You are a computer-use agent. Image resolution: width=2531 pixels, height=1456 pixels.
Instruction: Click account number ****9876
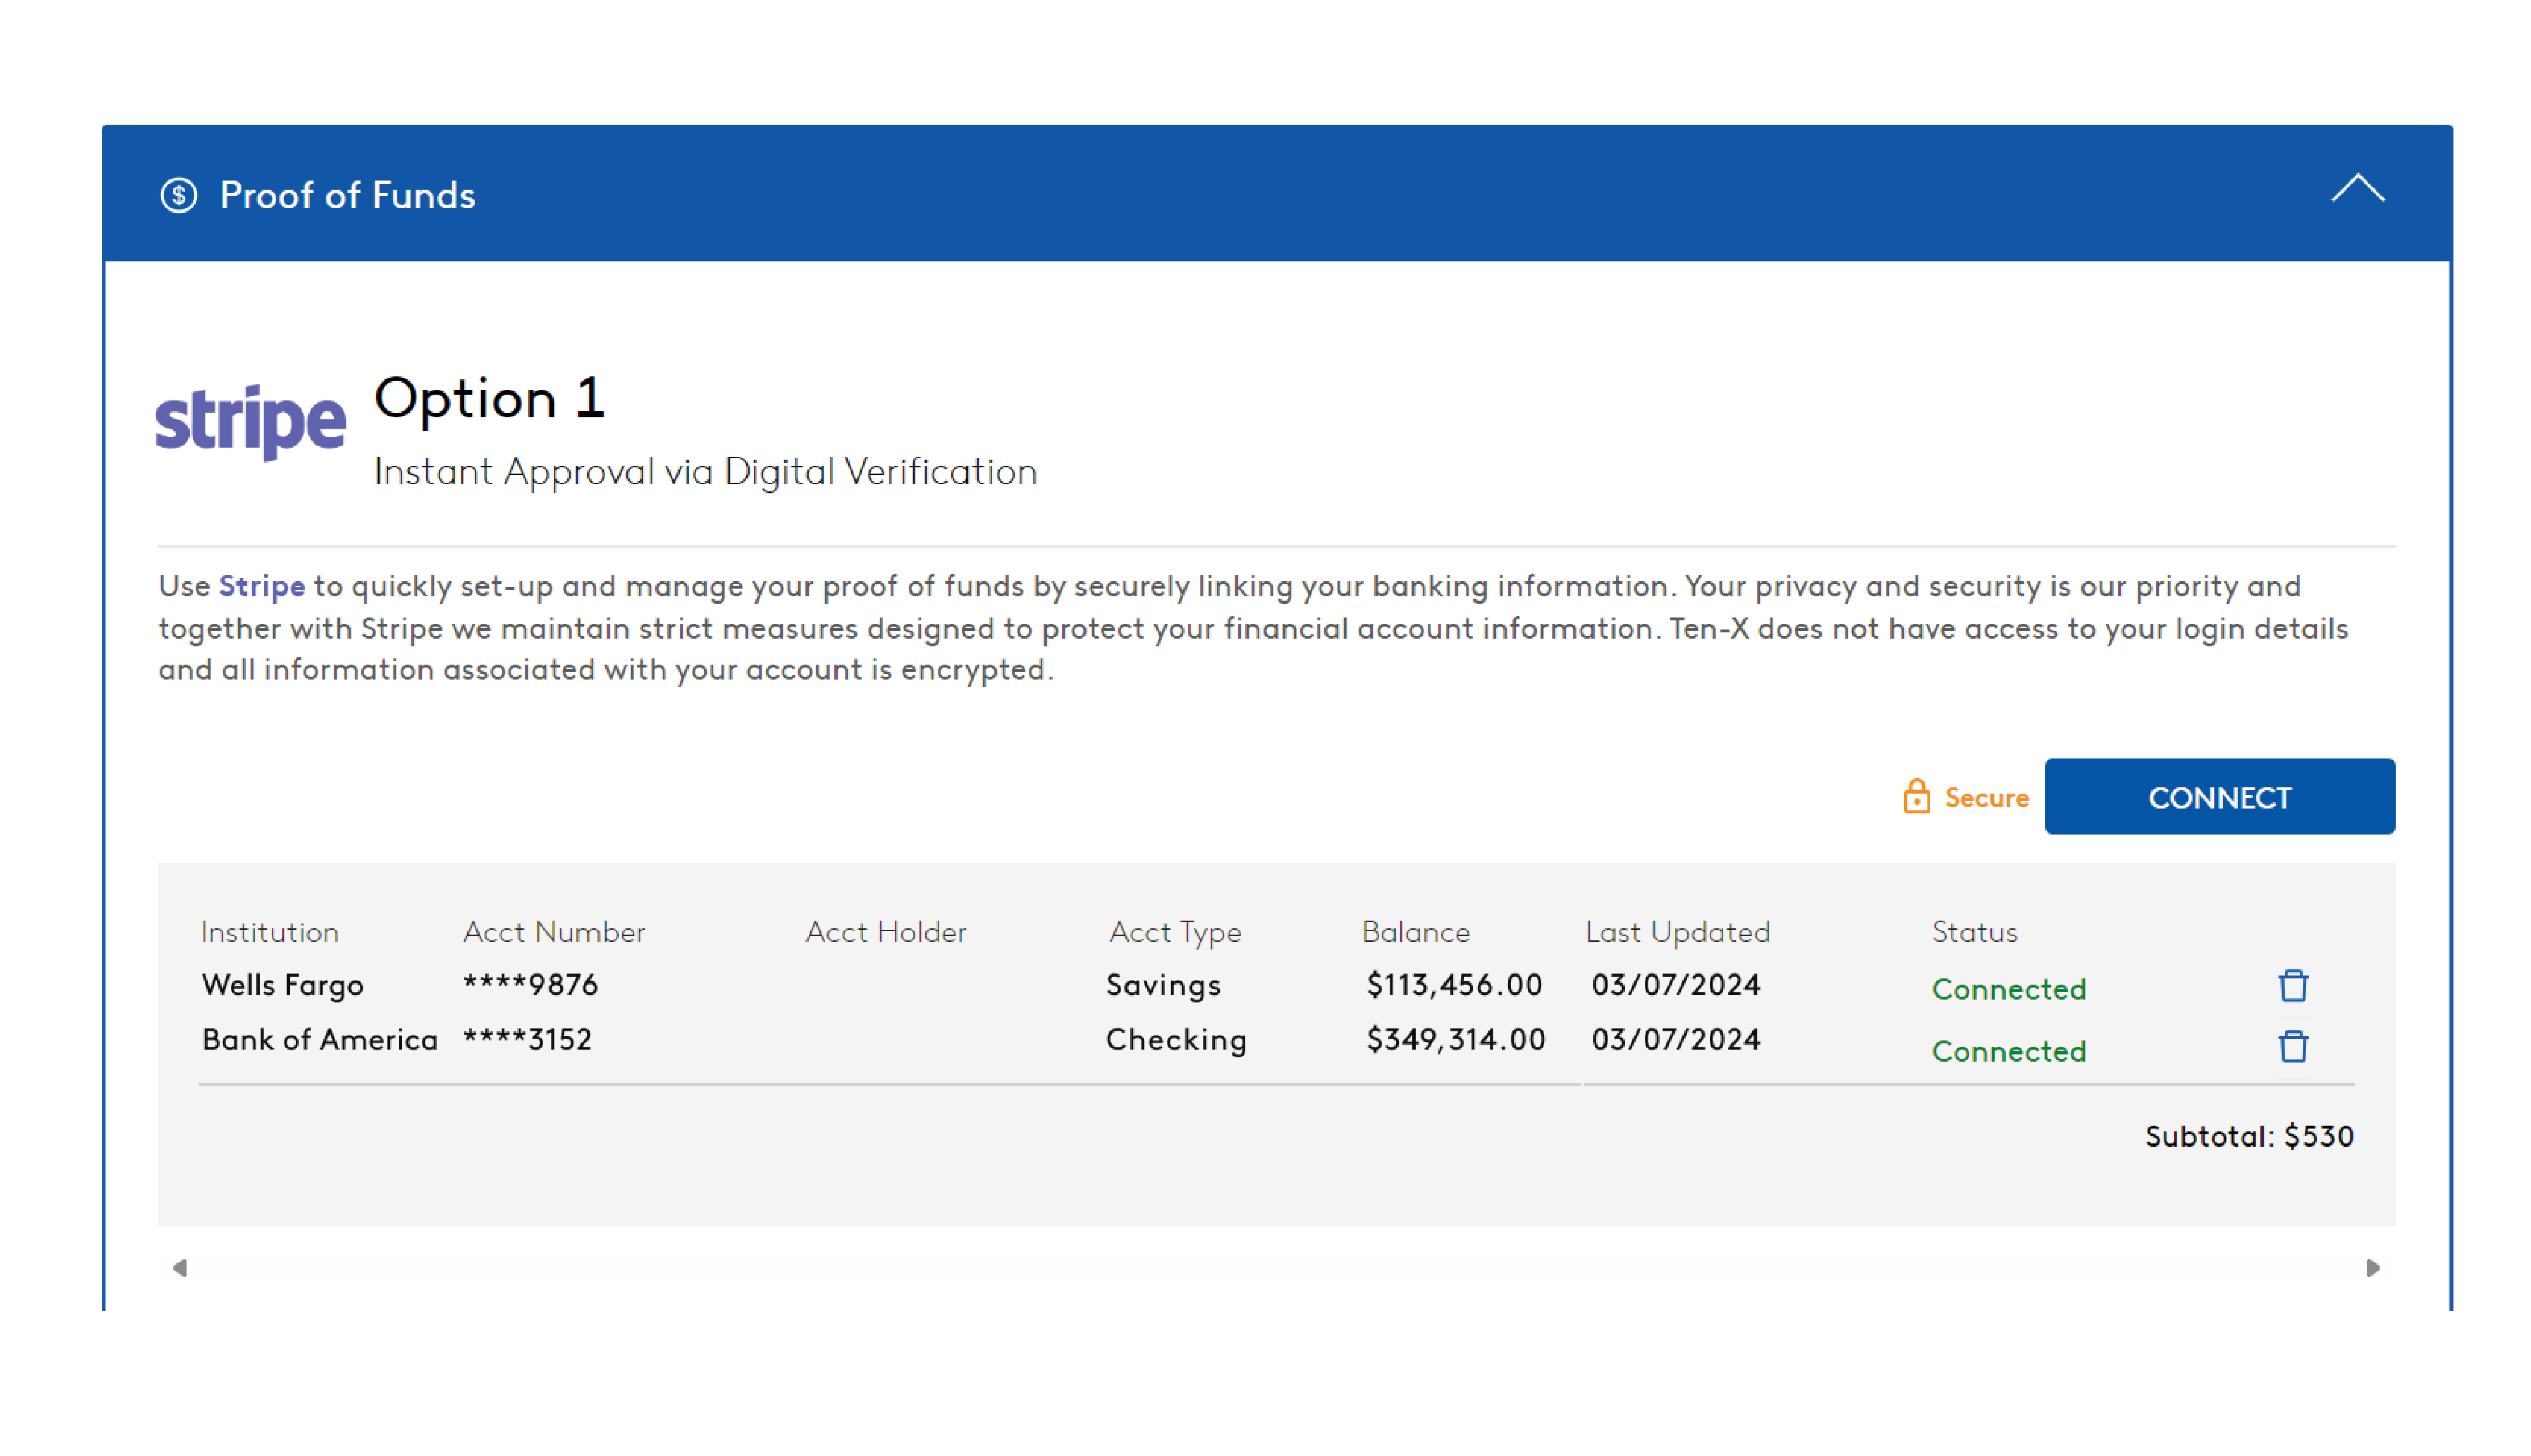(530, 985)
